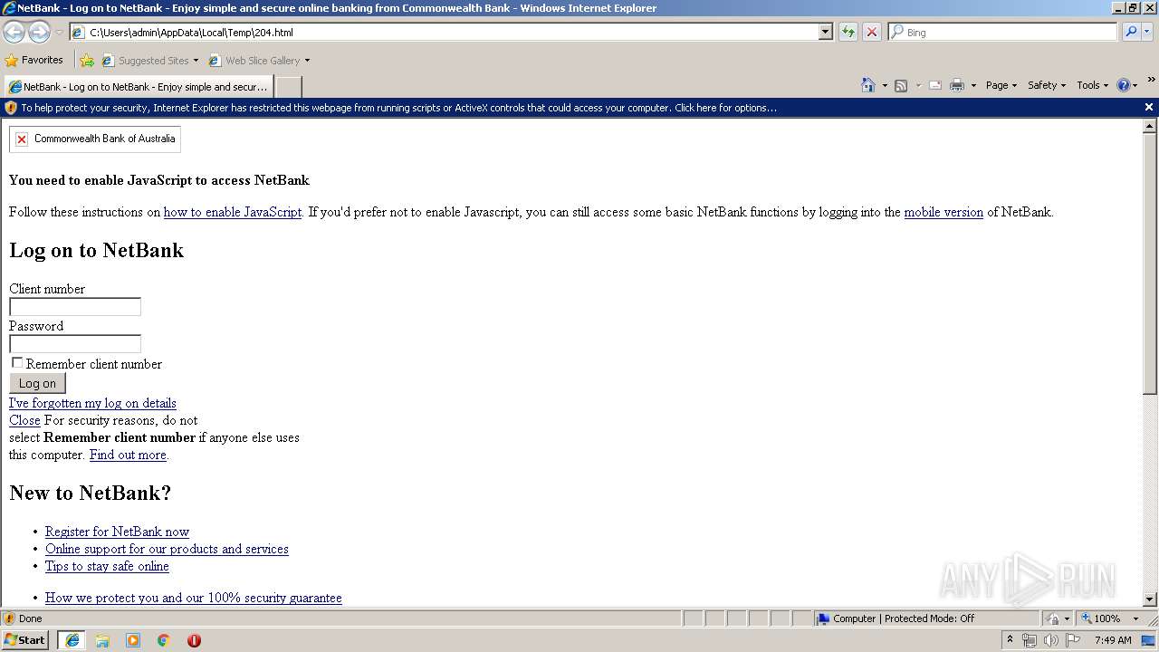Click the Close link
The width and height of the screenshot is (1159, 652).
pos(24,420)
